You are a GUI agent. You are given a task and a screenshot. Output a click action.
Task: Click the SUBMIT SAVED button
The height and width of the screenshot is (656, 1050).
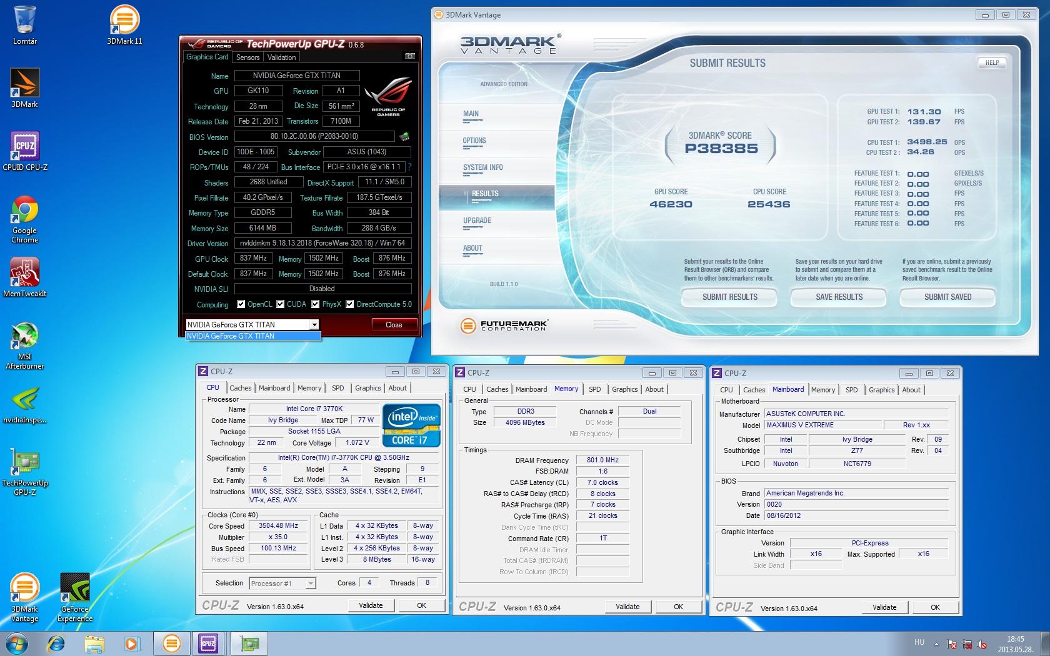947,297
